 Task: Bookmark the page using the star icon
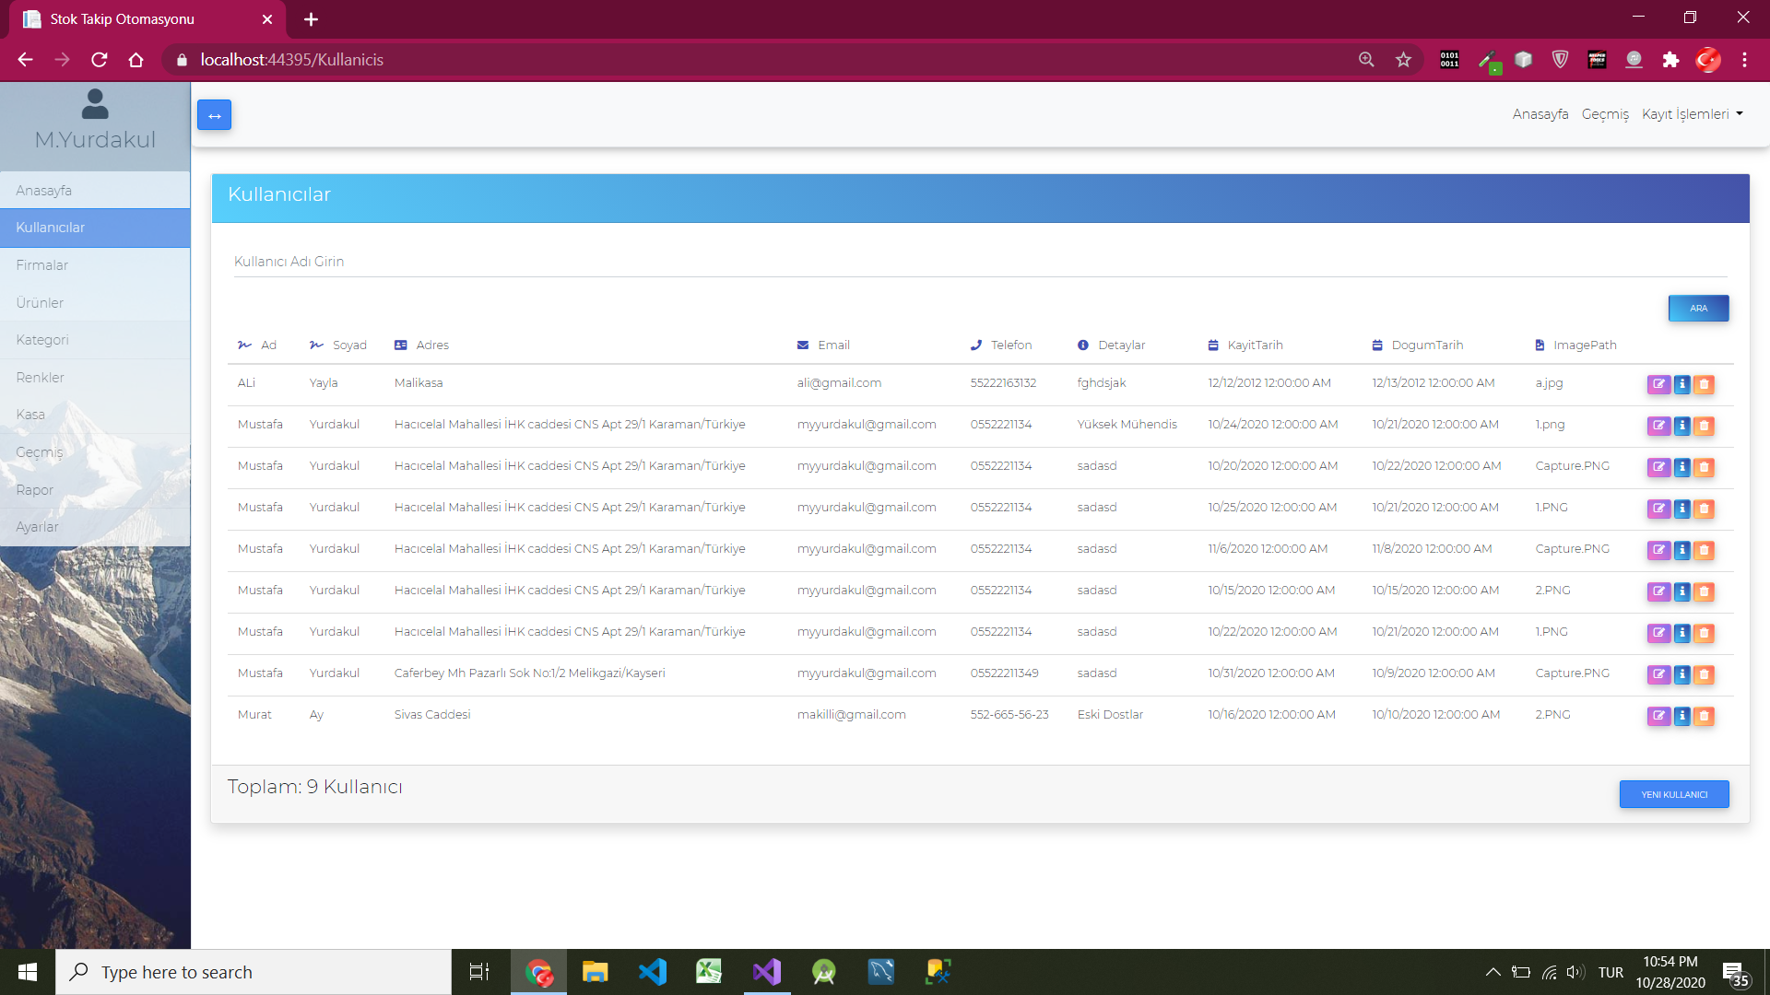1403,59
